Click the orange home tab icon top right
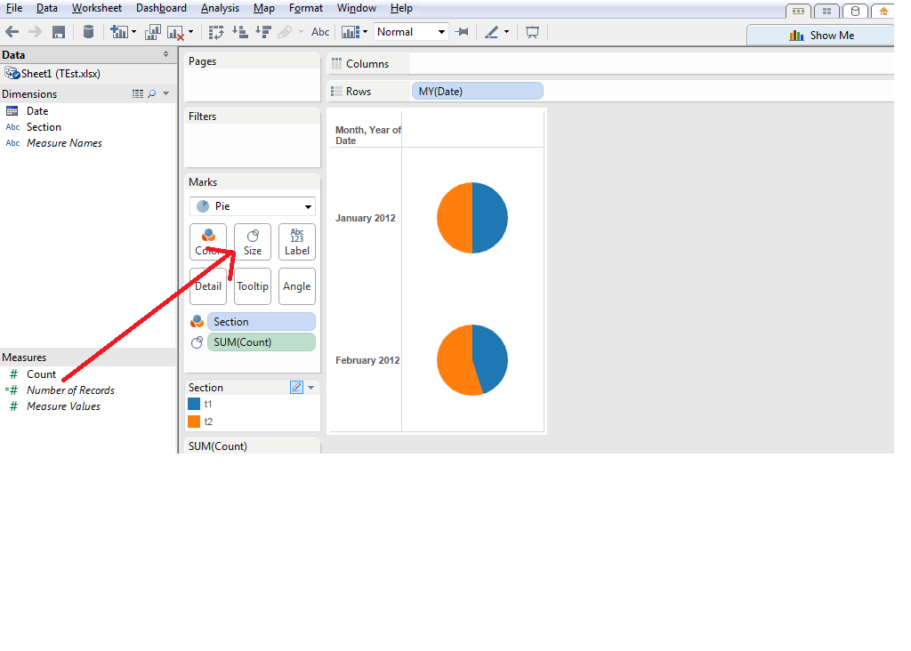 coord(883,11)
